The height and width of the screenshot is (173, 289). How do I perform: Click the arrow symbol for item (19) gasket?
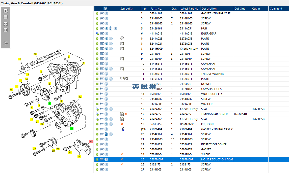[122, 129]
